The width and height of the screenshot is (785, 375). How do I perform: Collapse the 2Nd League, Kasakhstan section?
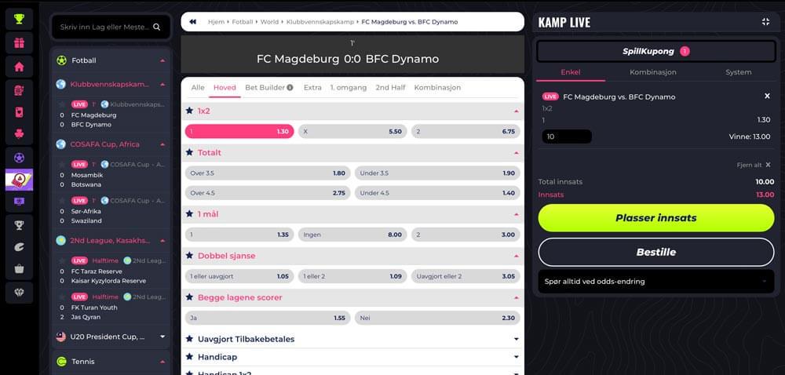[x=162, y=241]
